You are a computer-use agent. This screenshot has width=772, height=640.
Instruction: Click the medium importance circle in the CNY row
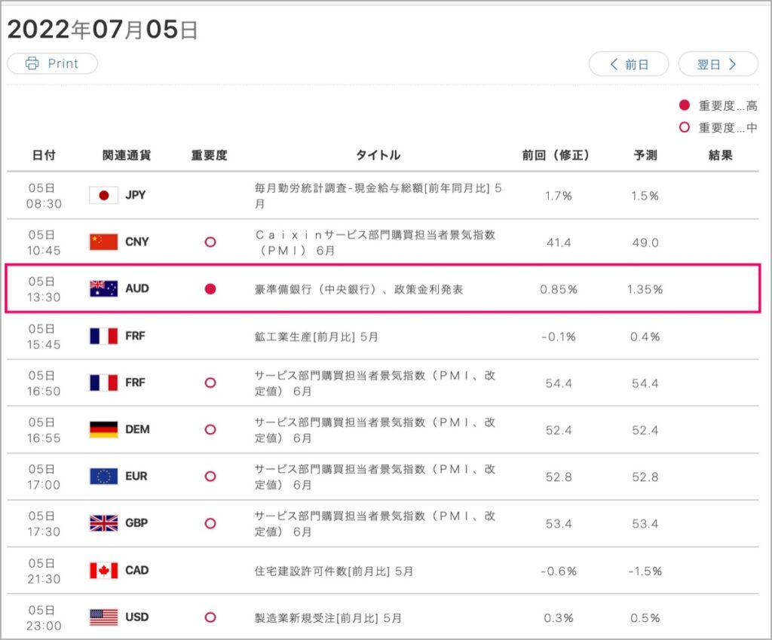[210, 242]
